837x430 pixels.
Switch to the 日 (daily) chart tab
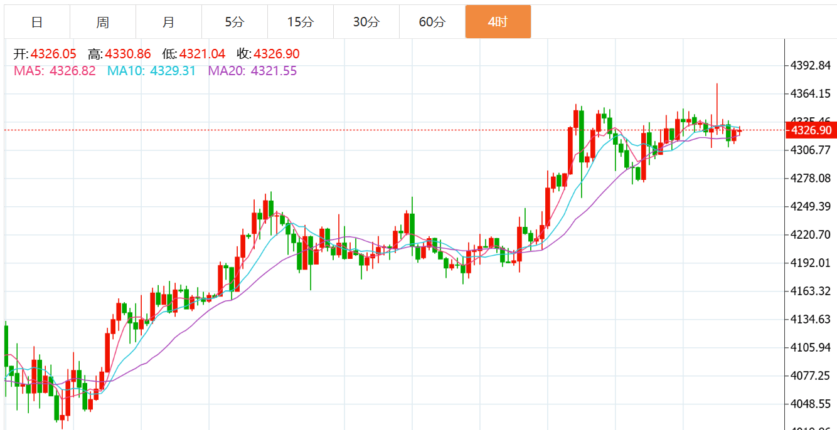point(37,22)
